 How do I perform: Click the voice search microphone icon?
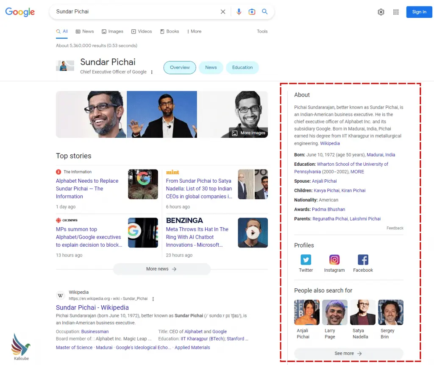click(x=239, y=12)
